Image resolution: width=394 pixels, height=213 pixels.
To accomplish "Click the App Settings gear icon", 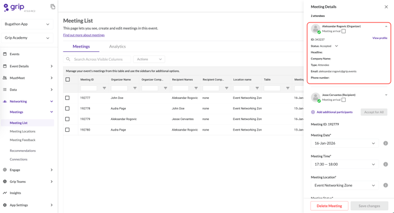I will point(5,205).
